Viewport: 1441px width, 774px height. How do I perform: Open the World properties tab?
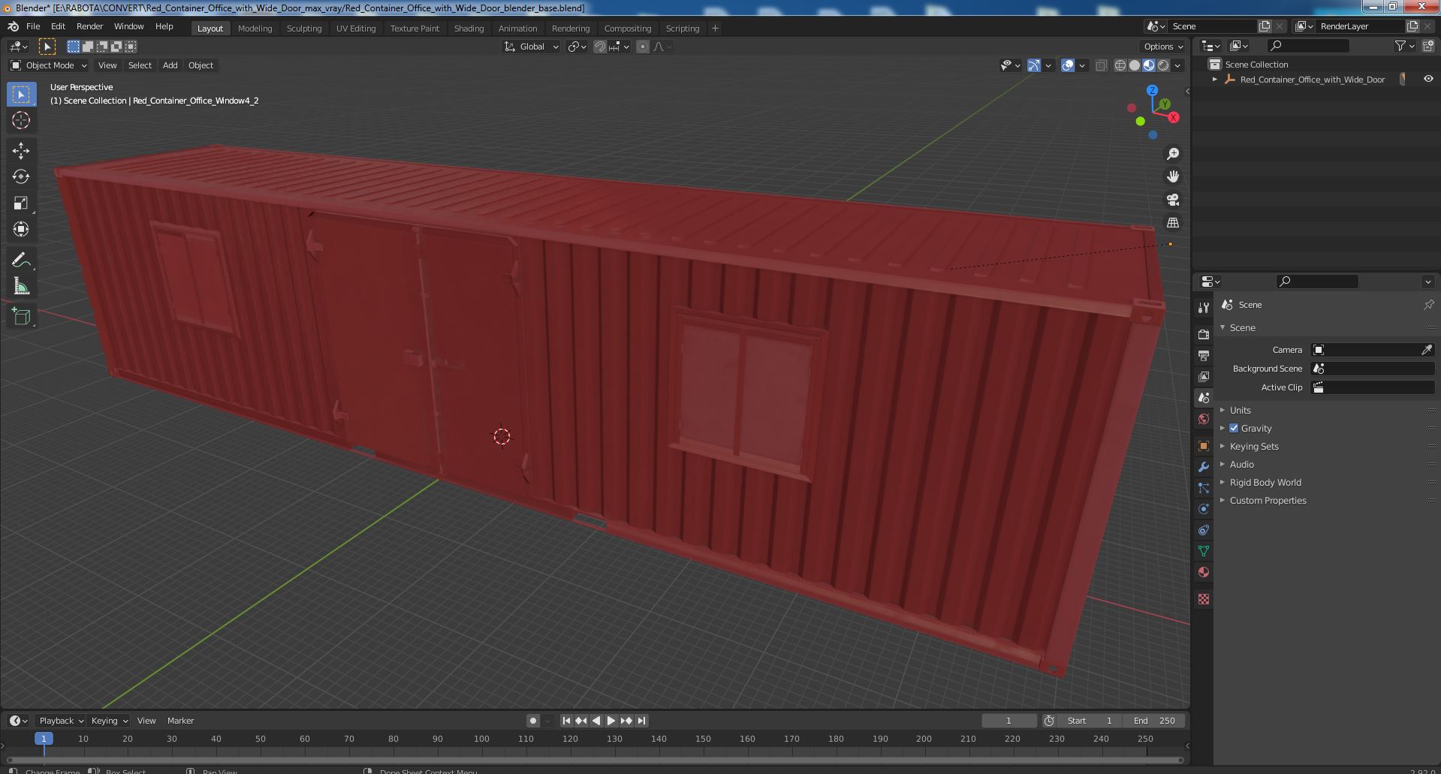[1204, 419]
